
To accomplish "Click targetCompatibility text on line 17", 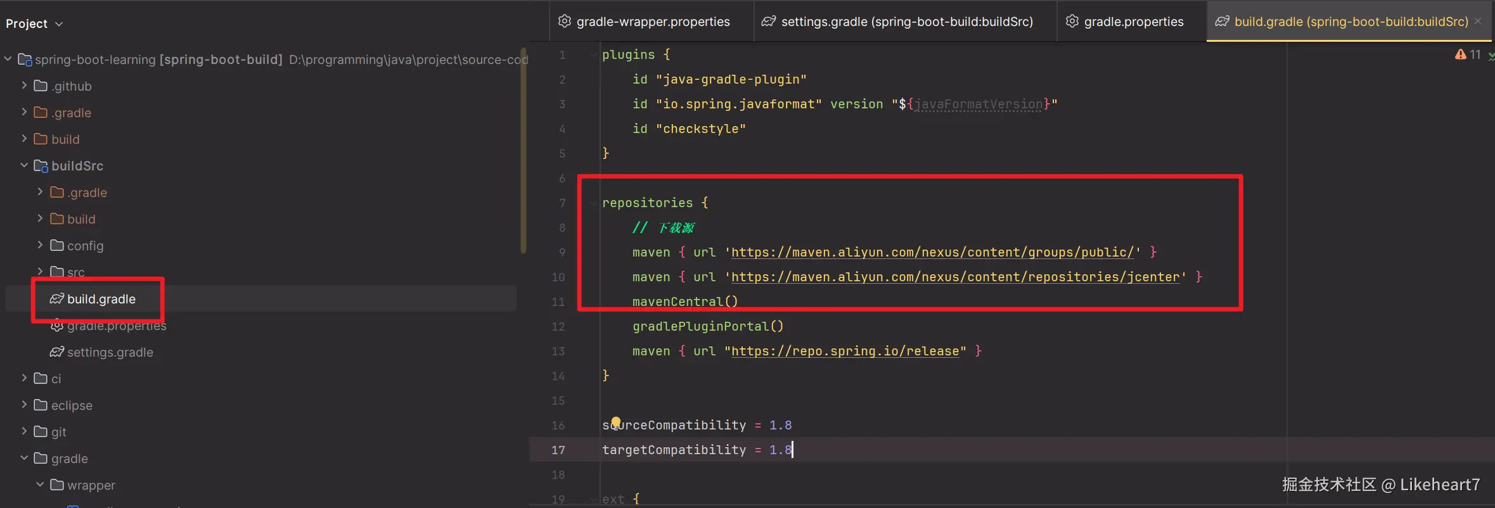I will coord(674,450).
